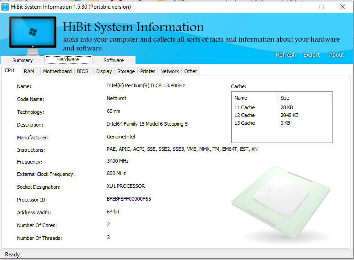Screen dimensions: 354x260
Task: Select the Other sub-tab
Action: [x=191, y=71]
